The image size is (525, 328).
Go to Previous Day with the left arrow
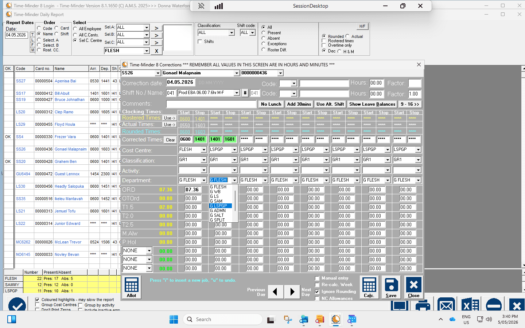(275, 292)
